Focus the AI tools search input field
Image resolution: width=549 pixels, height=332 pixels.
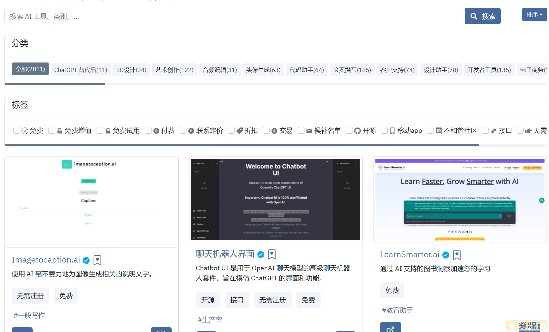(235, 16)
